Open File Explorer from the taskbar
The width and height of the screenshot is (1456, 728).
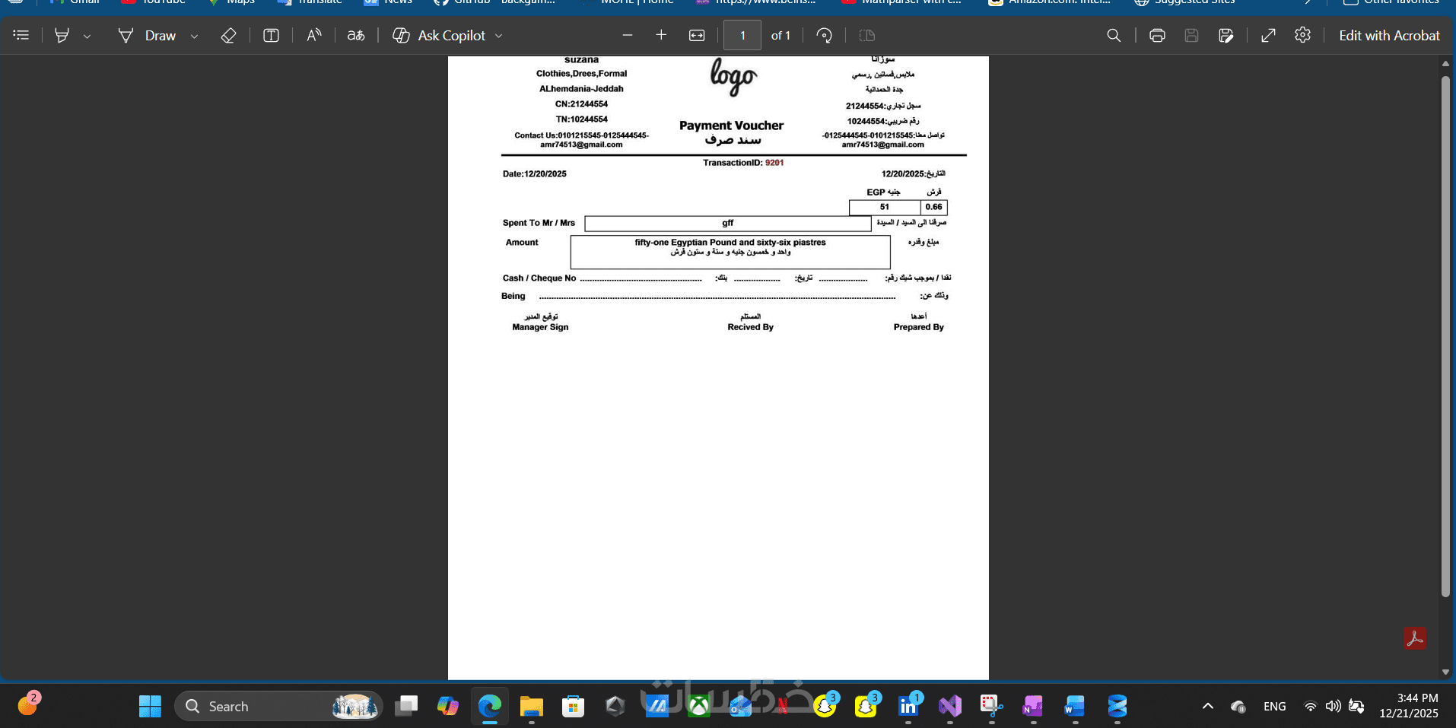click(531, 706)
